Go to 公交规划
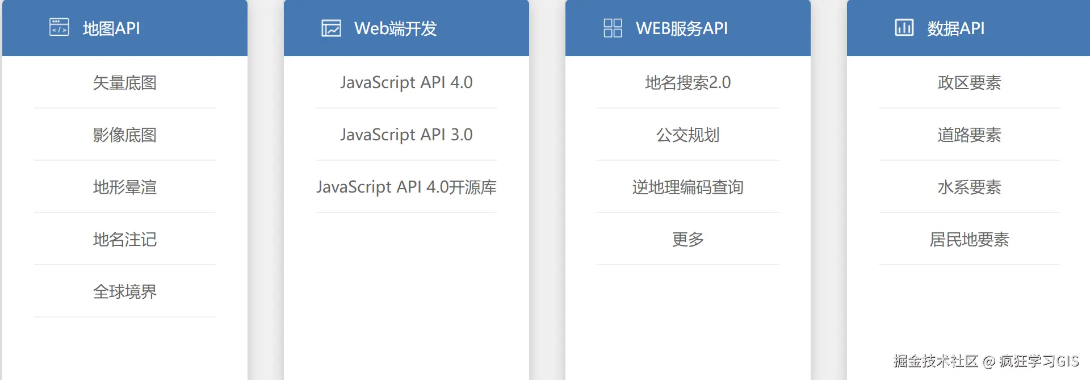Viewport: 1090px width, 380px height. click(688, 135)
